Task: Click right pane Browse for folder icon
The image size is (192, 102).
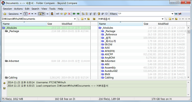Action: 170,19
